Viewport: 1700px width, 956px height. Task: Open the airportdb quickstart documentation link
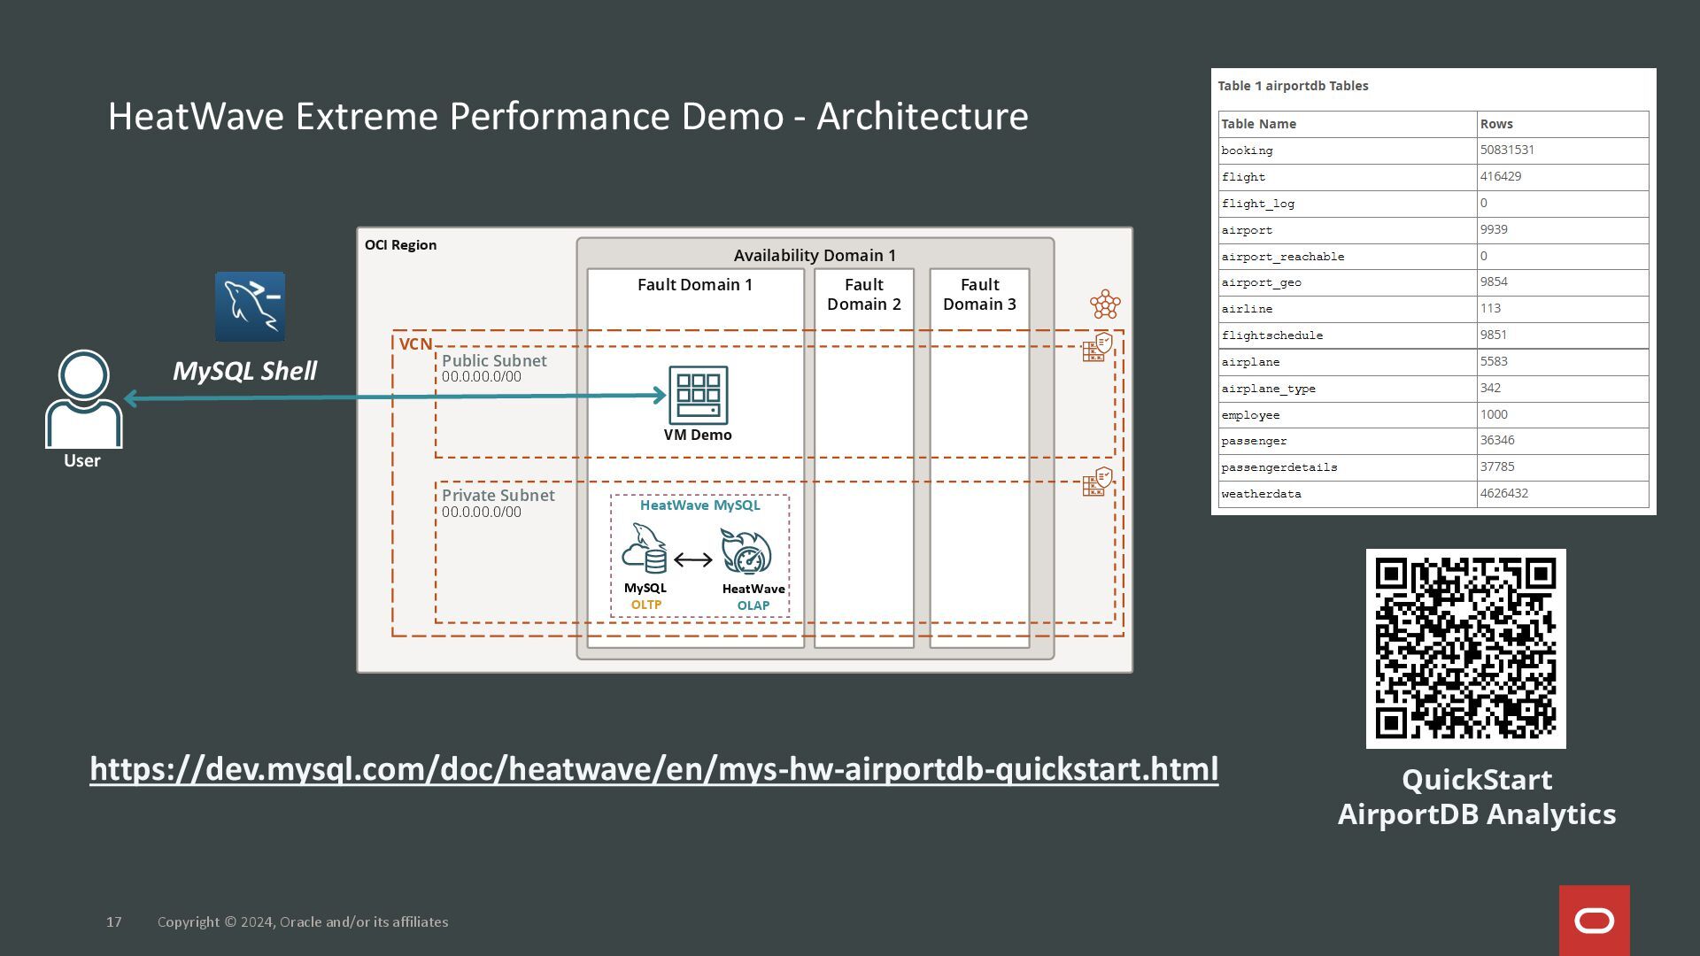coord(653,768)
